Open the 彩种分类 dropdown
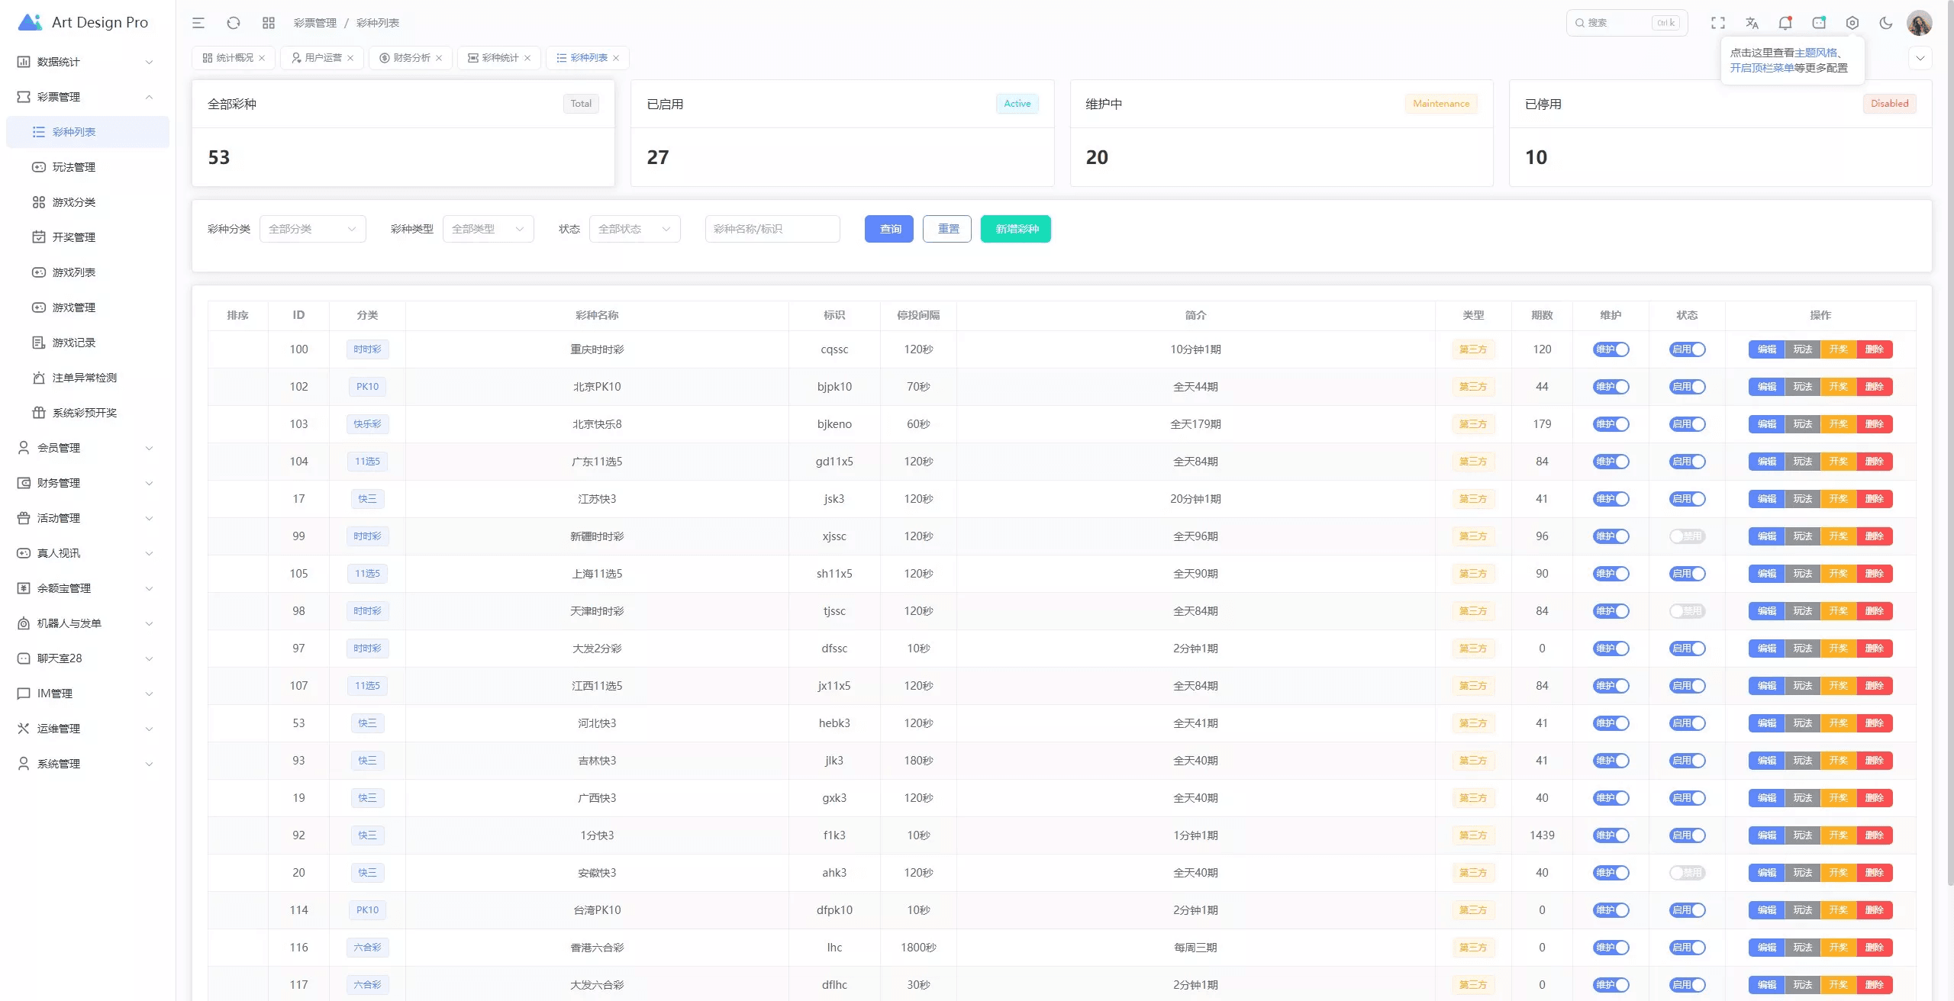This screenshot has height=1001, width=1954. pos(312,229)
